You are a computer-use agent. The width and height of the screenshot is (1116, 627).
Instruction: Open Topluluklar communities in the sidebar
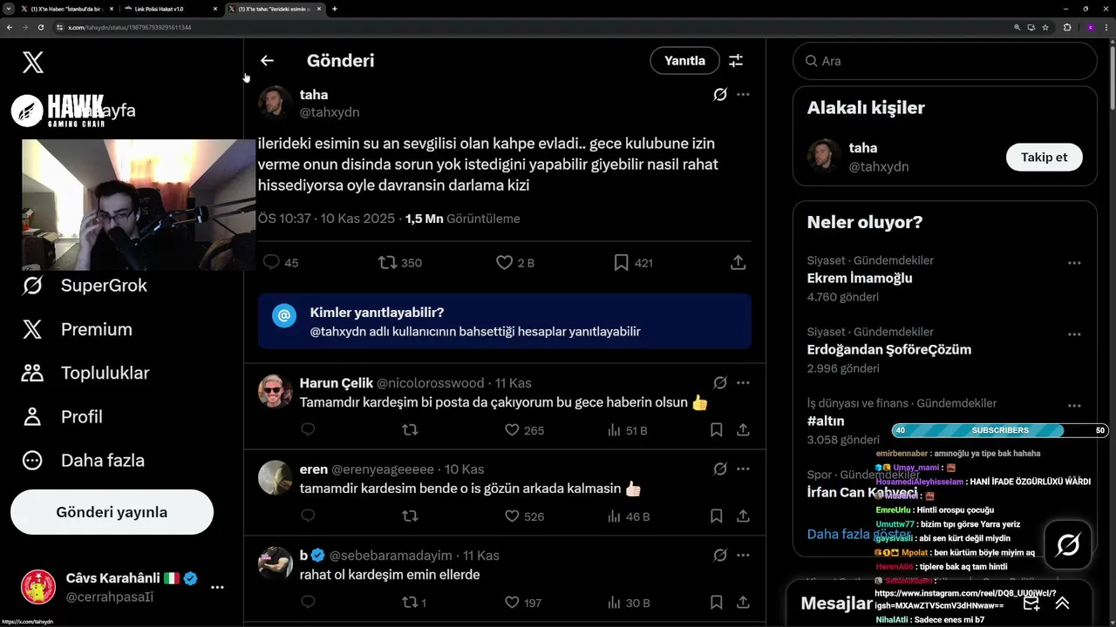tap(85, 373)
